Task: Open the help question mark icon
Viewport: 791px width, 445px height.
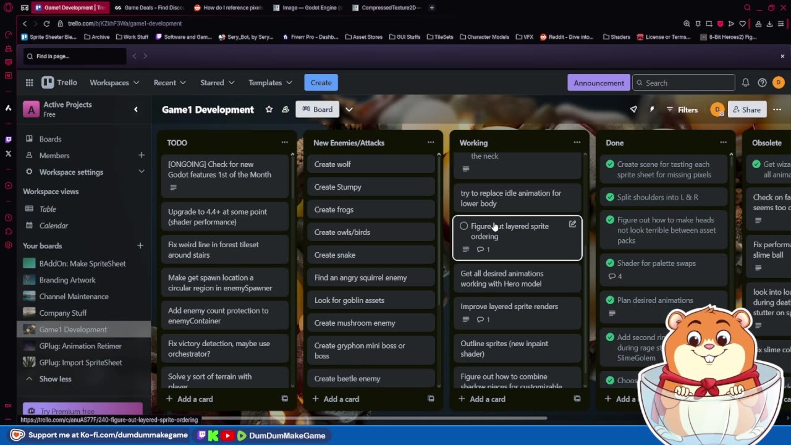Action: pos(762,82)
